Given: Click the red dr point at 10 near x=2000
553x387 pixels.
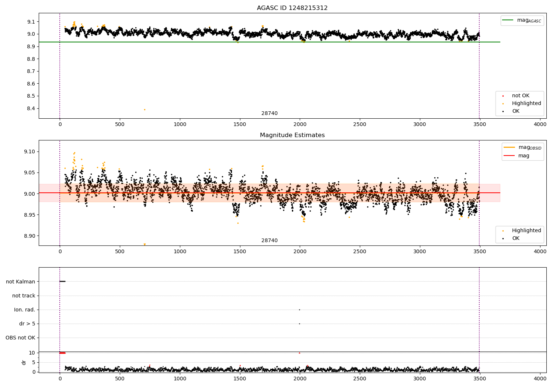Looking at the screenshot, I should (x=299, y=353).
